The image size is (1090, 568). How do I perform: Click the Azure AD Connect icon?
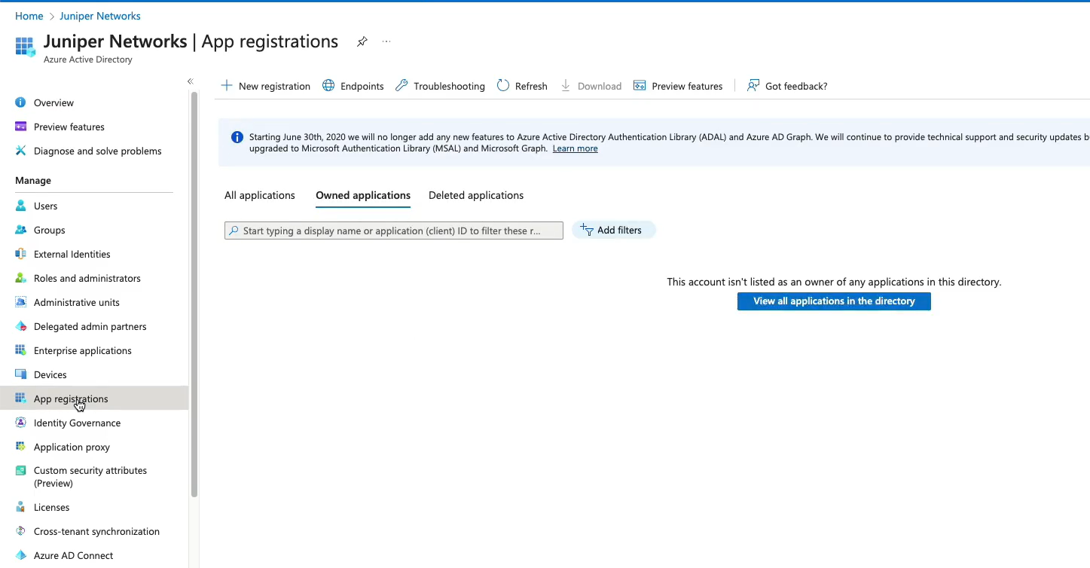tap(20, 555)
